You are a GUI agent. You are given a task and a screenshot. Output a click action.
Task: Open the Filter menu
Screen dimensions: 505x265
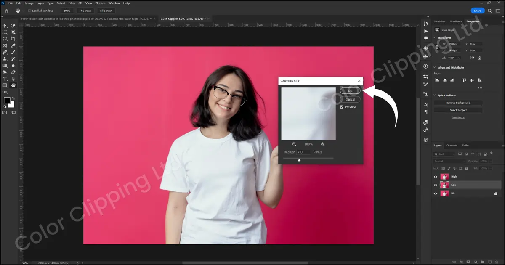coord(72,3)
